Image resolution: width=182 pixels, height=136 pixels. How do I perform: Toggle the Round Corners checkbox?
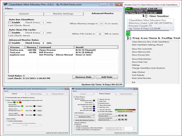click(x=98, y=103)
